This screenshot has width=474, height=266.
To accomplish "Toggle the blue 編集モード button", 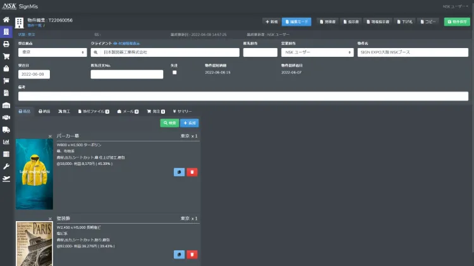I will coord(296,21).
